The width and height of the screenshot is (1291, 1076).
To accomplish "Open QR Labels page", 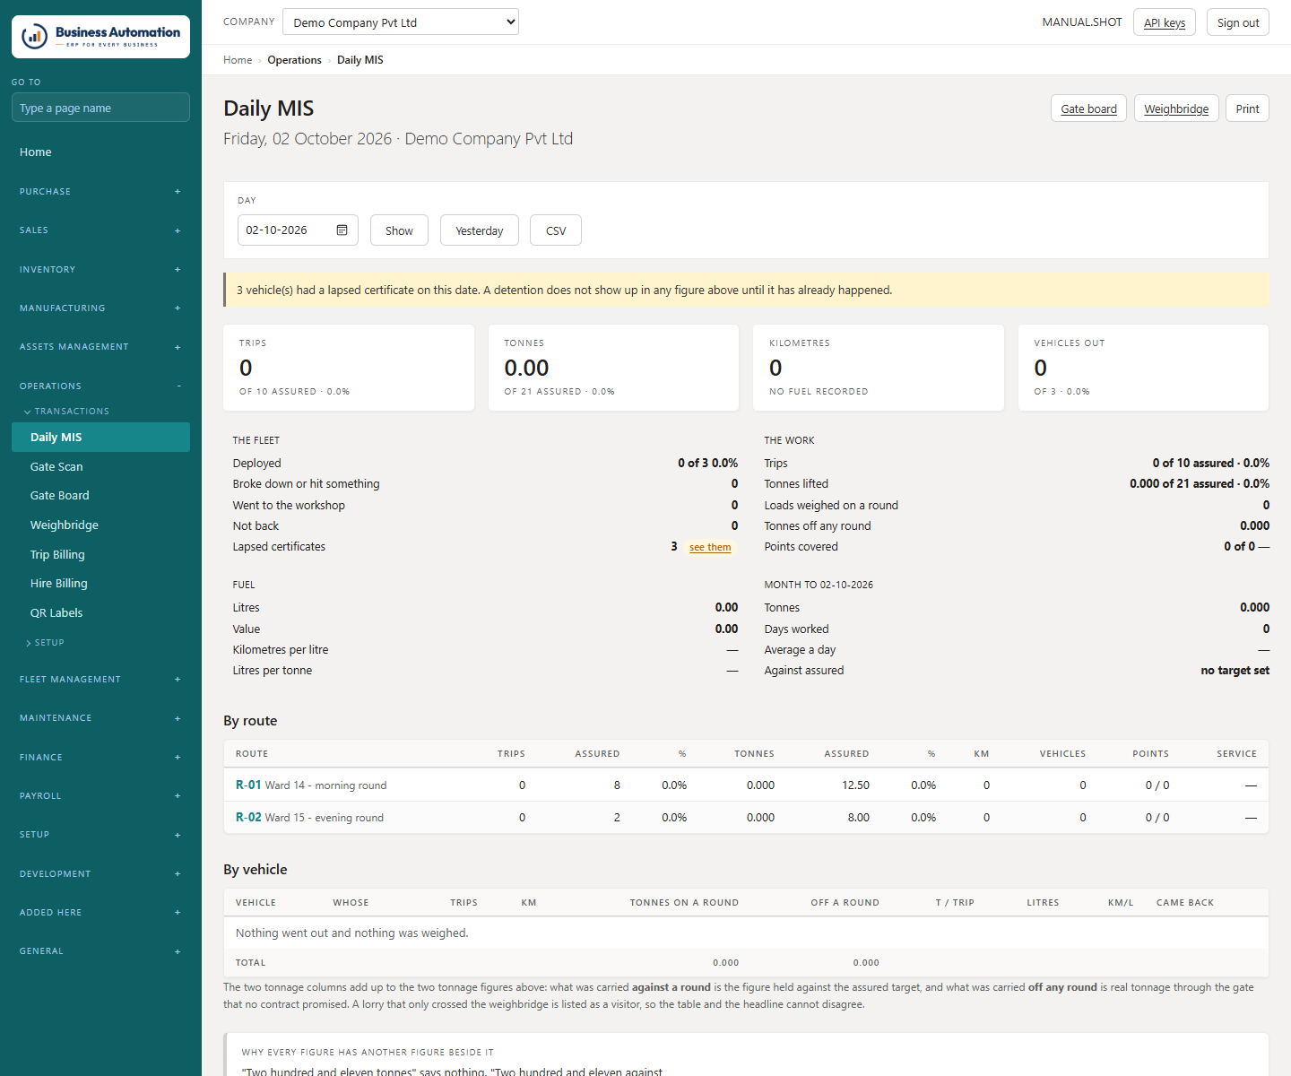I will pos(100,613).
